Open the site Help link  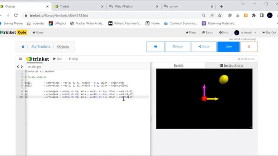click(x=224, y=32)
